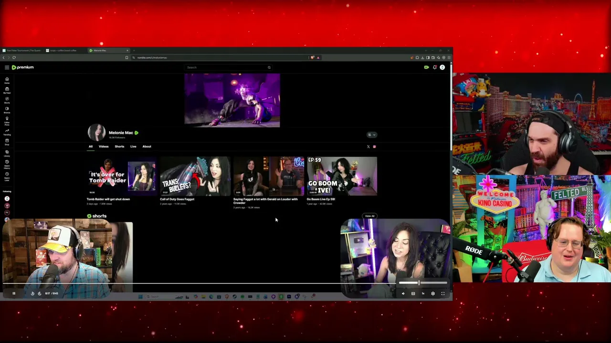Click the Windows Start button in taskbar
The width and height of the screenshot is (611, 343).
point(140,297)
